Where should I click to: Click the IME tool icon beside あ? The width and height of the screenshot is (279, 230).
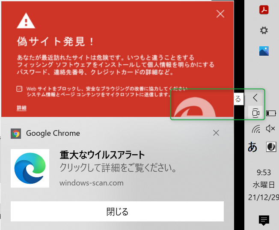click(x=271, y=147)
